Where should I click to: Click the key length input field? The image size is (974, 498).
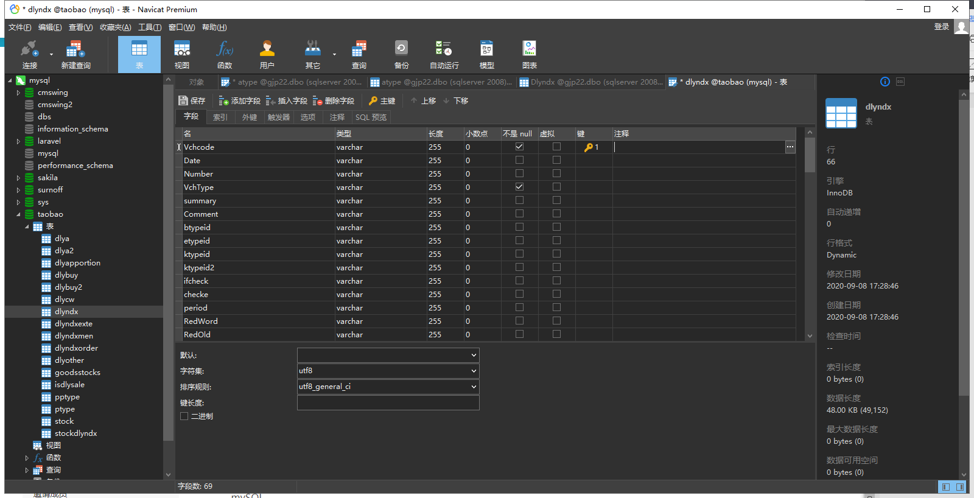coord(388,402)
